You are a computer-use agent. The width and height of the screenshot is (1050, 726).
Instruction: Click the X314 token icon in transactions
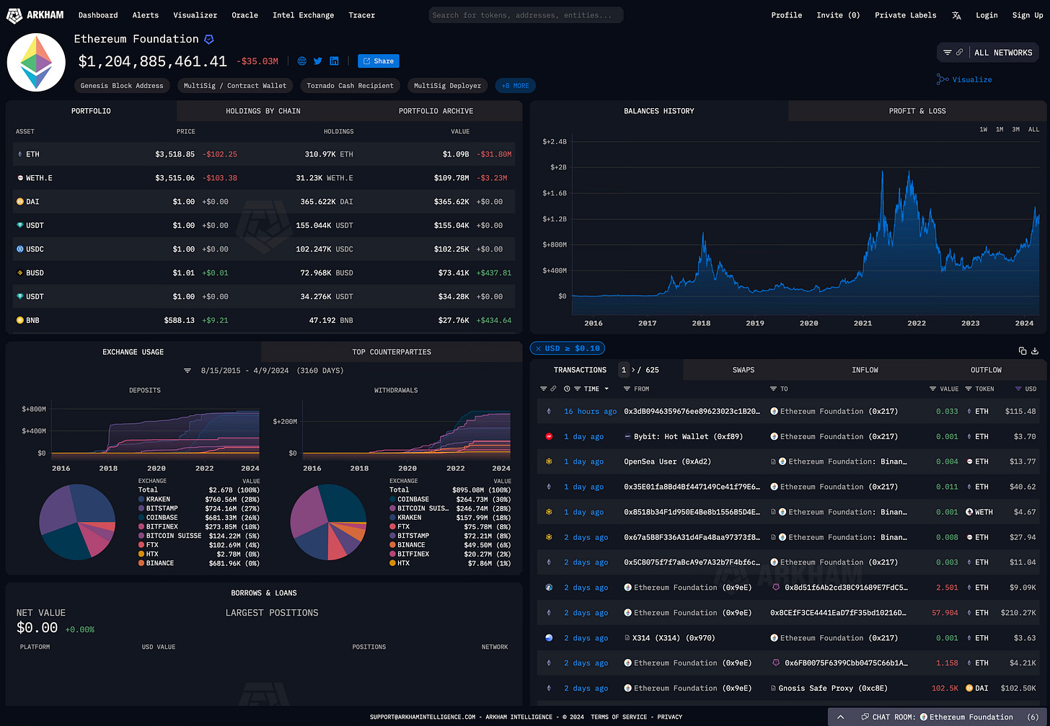[549, 638]
